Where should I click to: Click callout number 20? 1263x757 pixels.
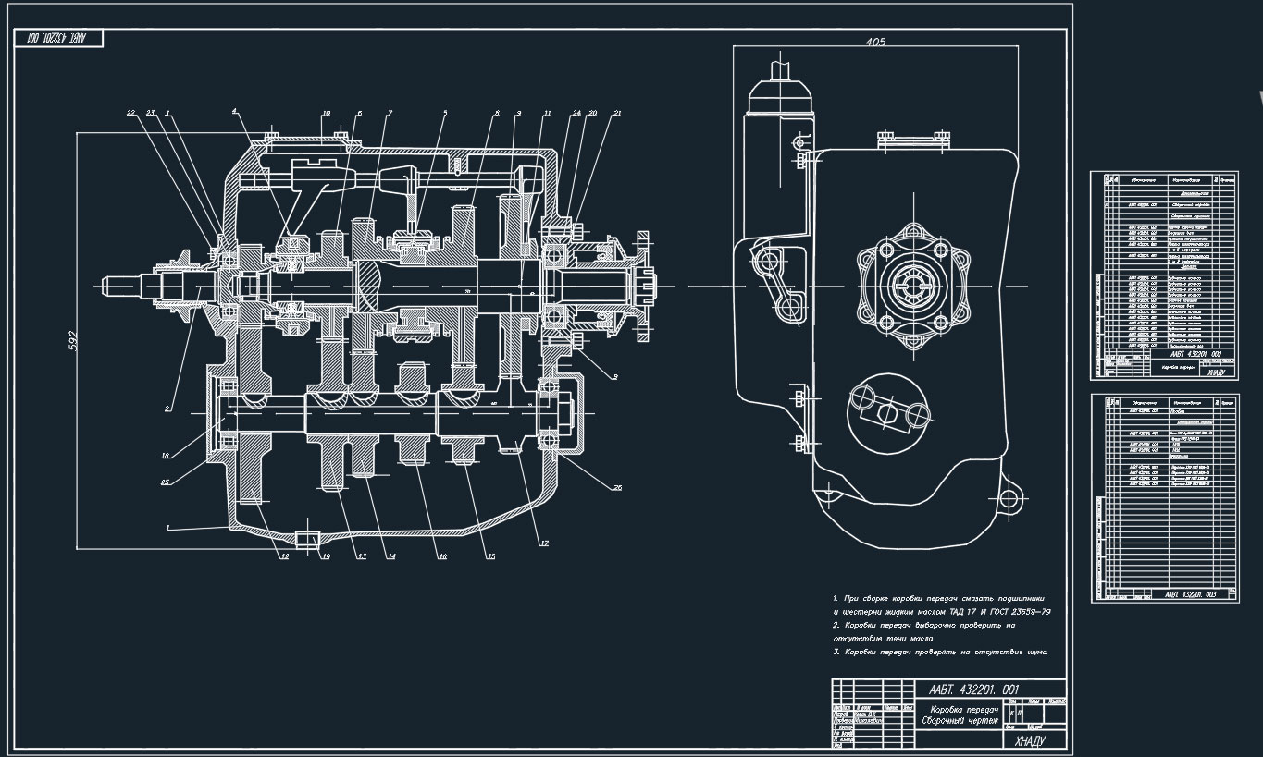click(x=592, y=113)
